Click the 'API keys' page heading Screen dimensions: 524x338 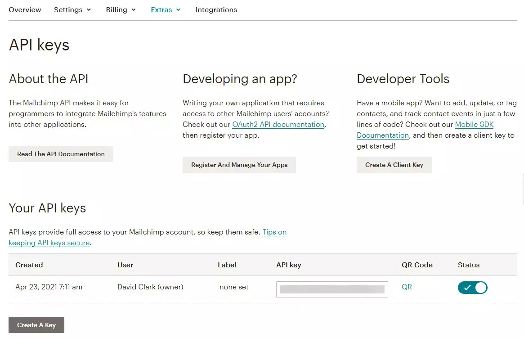(39, 45)
